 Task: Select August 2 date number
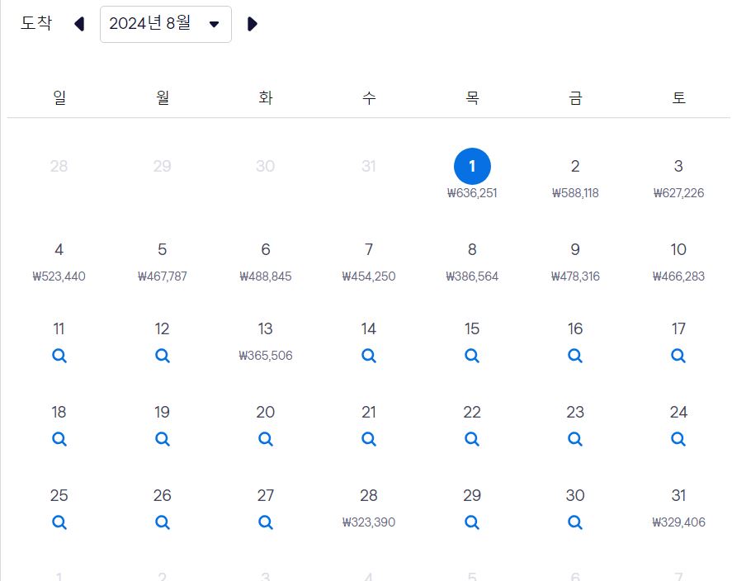point(575,166)
